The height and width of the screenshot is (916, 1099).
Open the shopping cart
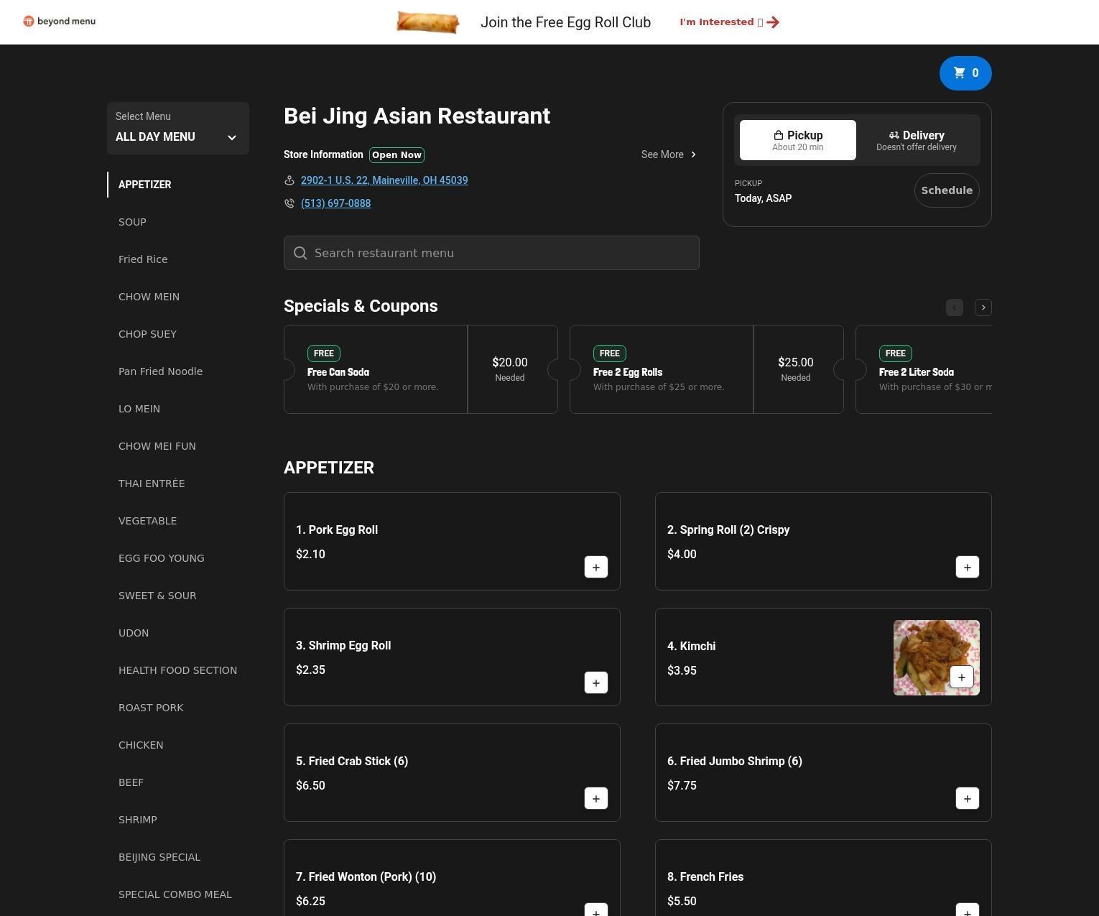point(965,73)
